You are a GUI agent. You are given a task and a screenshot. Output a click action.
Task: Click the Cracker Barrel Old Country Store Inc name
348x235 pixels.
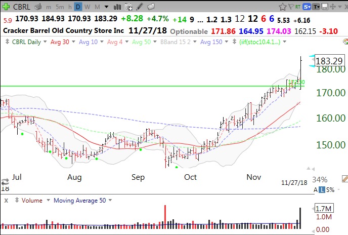pos(63,30)
